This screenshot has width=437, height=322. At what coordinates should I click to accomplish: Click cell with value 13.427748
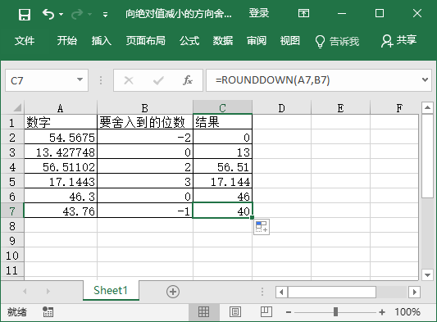click(61, 152)
